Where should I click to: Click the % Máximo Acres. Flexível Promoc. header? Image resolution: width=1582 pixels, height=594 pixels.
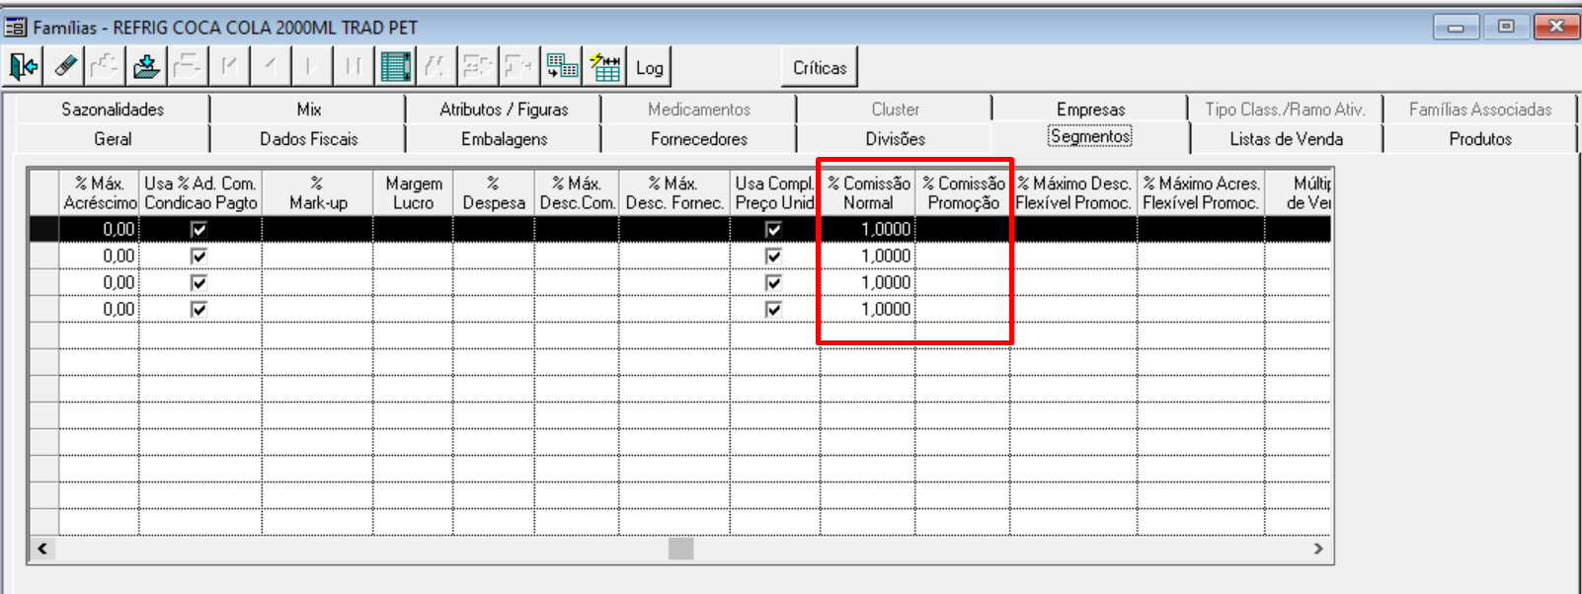click(1201, 192)
